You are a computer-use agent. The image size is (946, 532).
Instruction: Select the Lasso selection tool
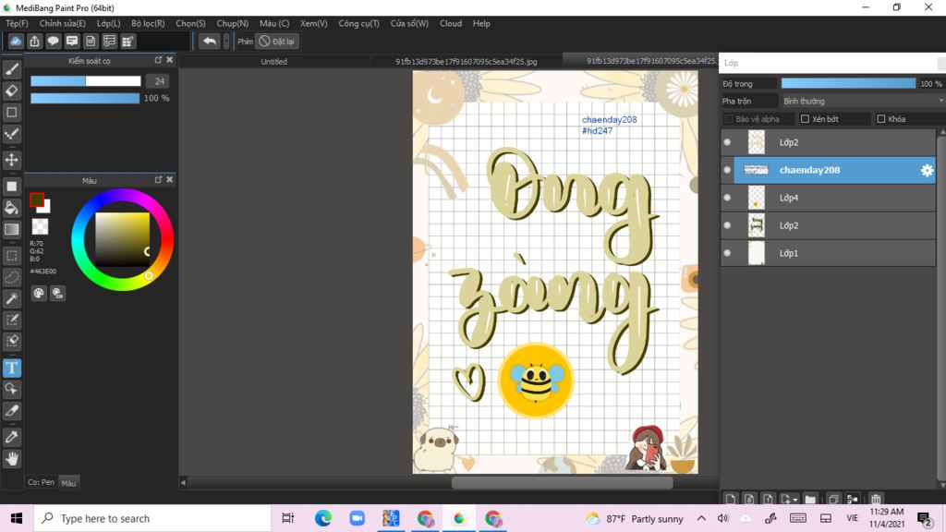(11, 277)
